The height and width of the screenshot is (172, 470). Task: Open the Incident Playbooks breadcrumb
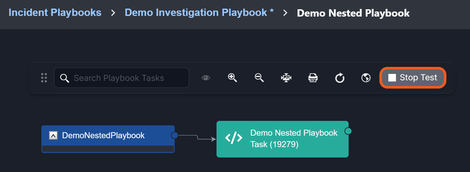(55, 13)
